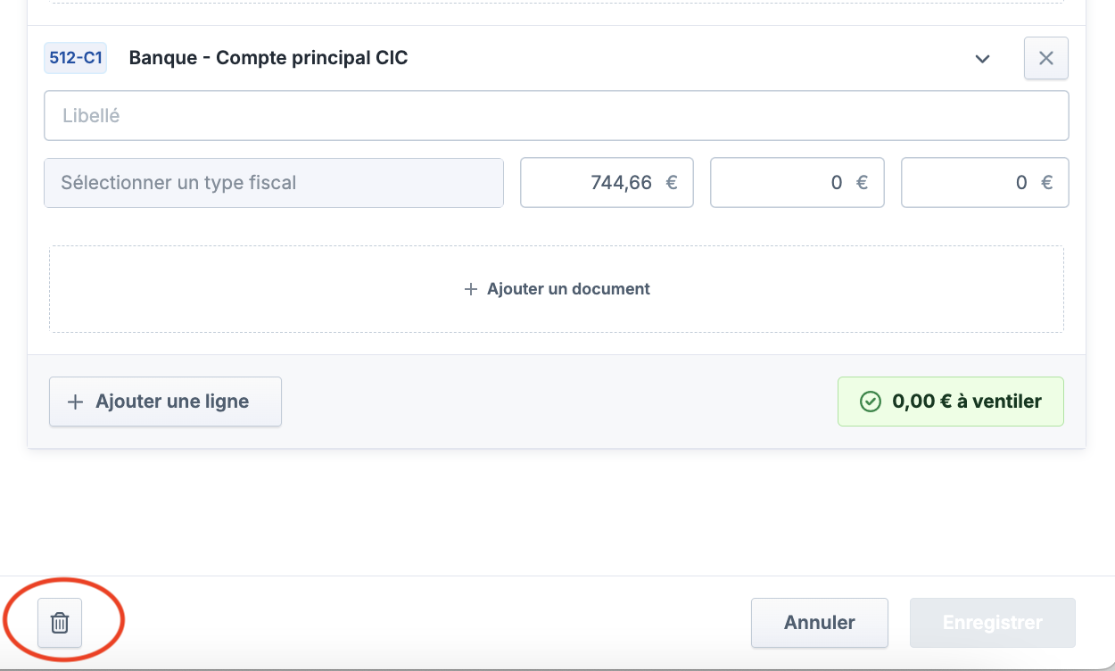
Task: Expand the account selector chevron
Action: pyautogui.click(x=982, y=59)
